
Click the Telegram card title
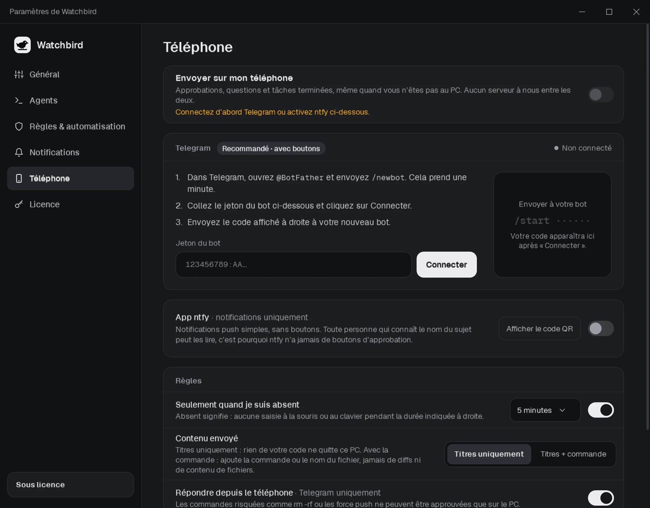coord(193,148)
